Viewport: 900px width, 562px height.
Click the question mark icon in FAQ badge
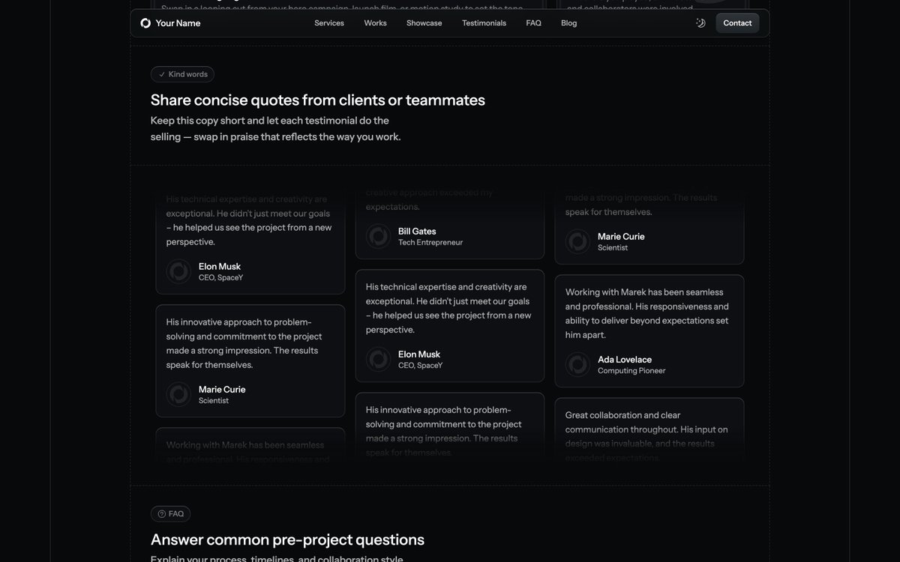pyautogui.click(x=162, y=514)
